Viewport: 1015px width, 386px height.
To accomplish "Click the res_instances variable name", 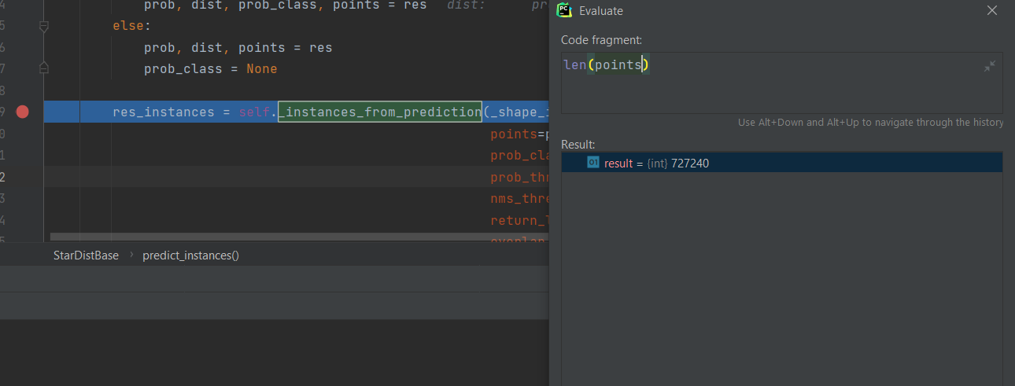I will coord(164,112).
